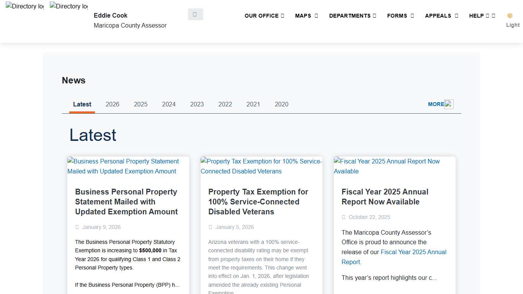
Task: Switch to the 2024 news tab
Action: [x=169, y=104]
